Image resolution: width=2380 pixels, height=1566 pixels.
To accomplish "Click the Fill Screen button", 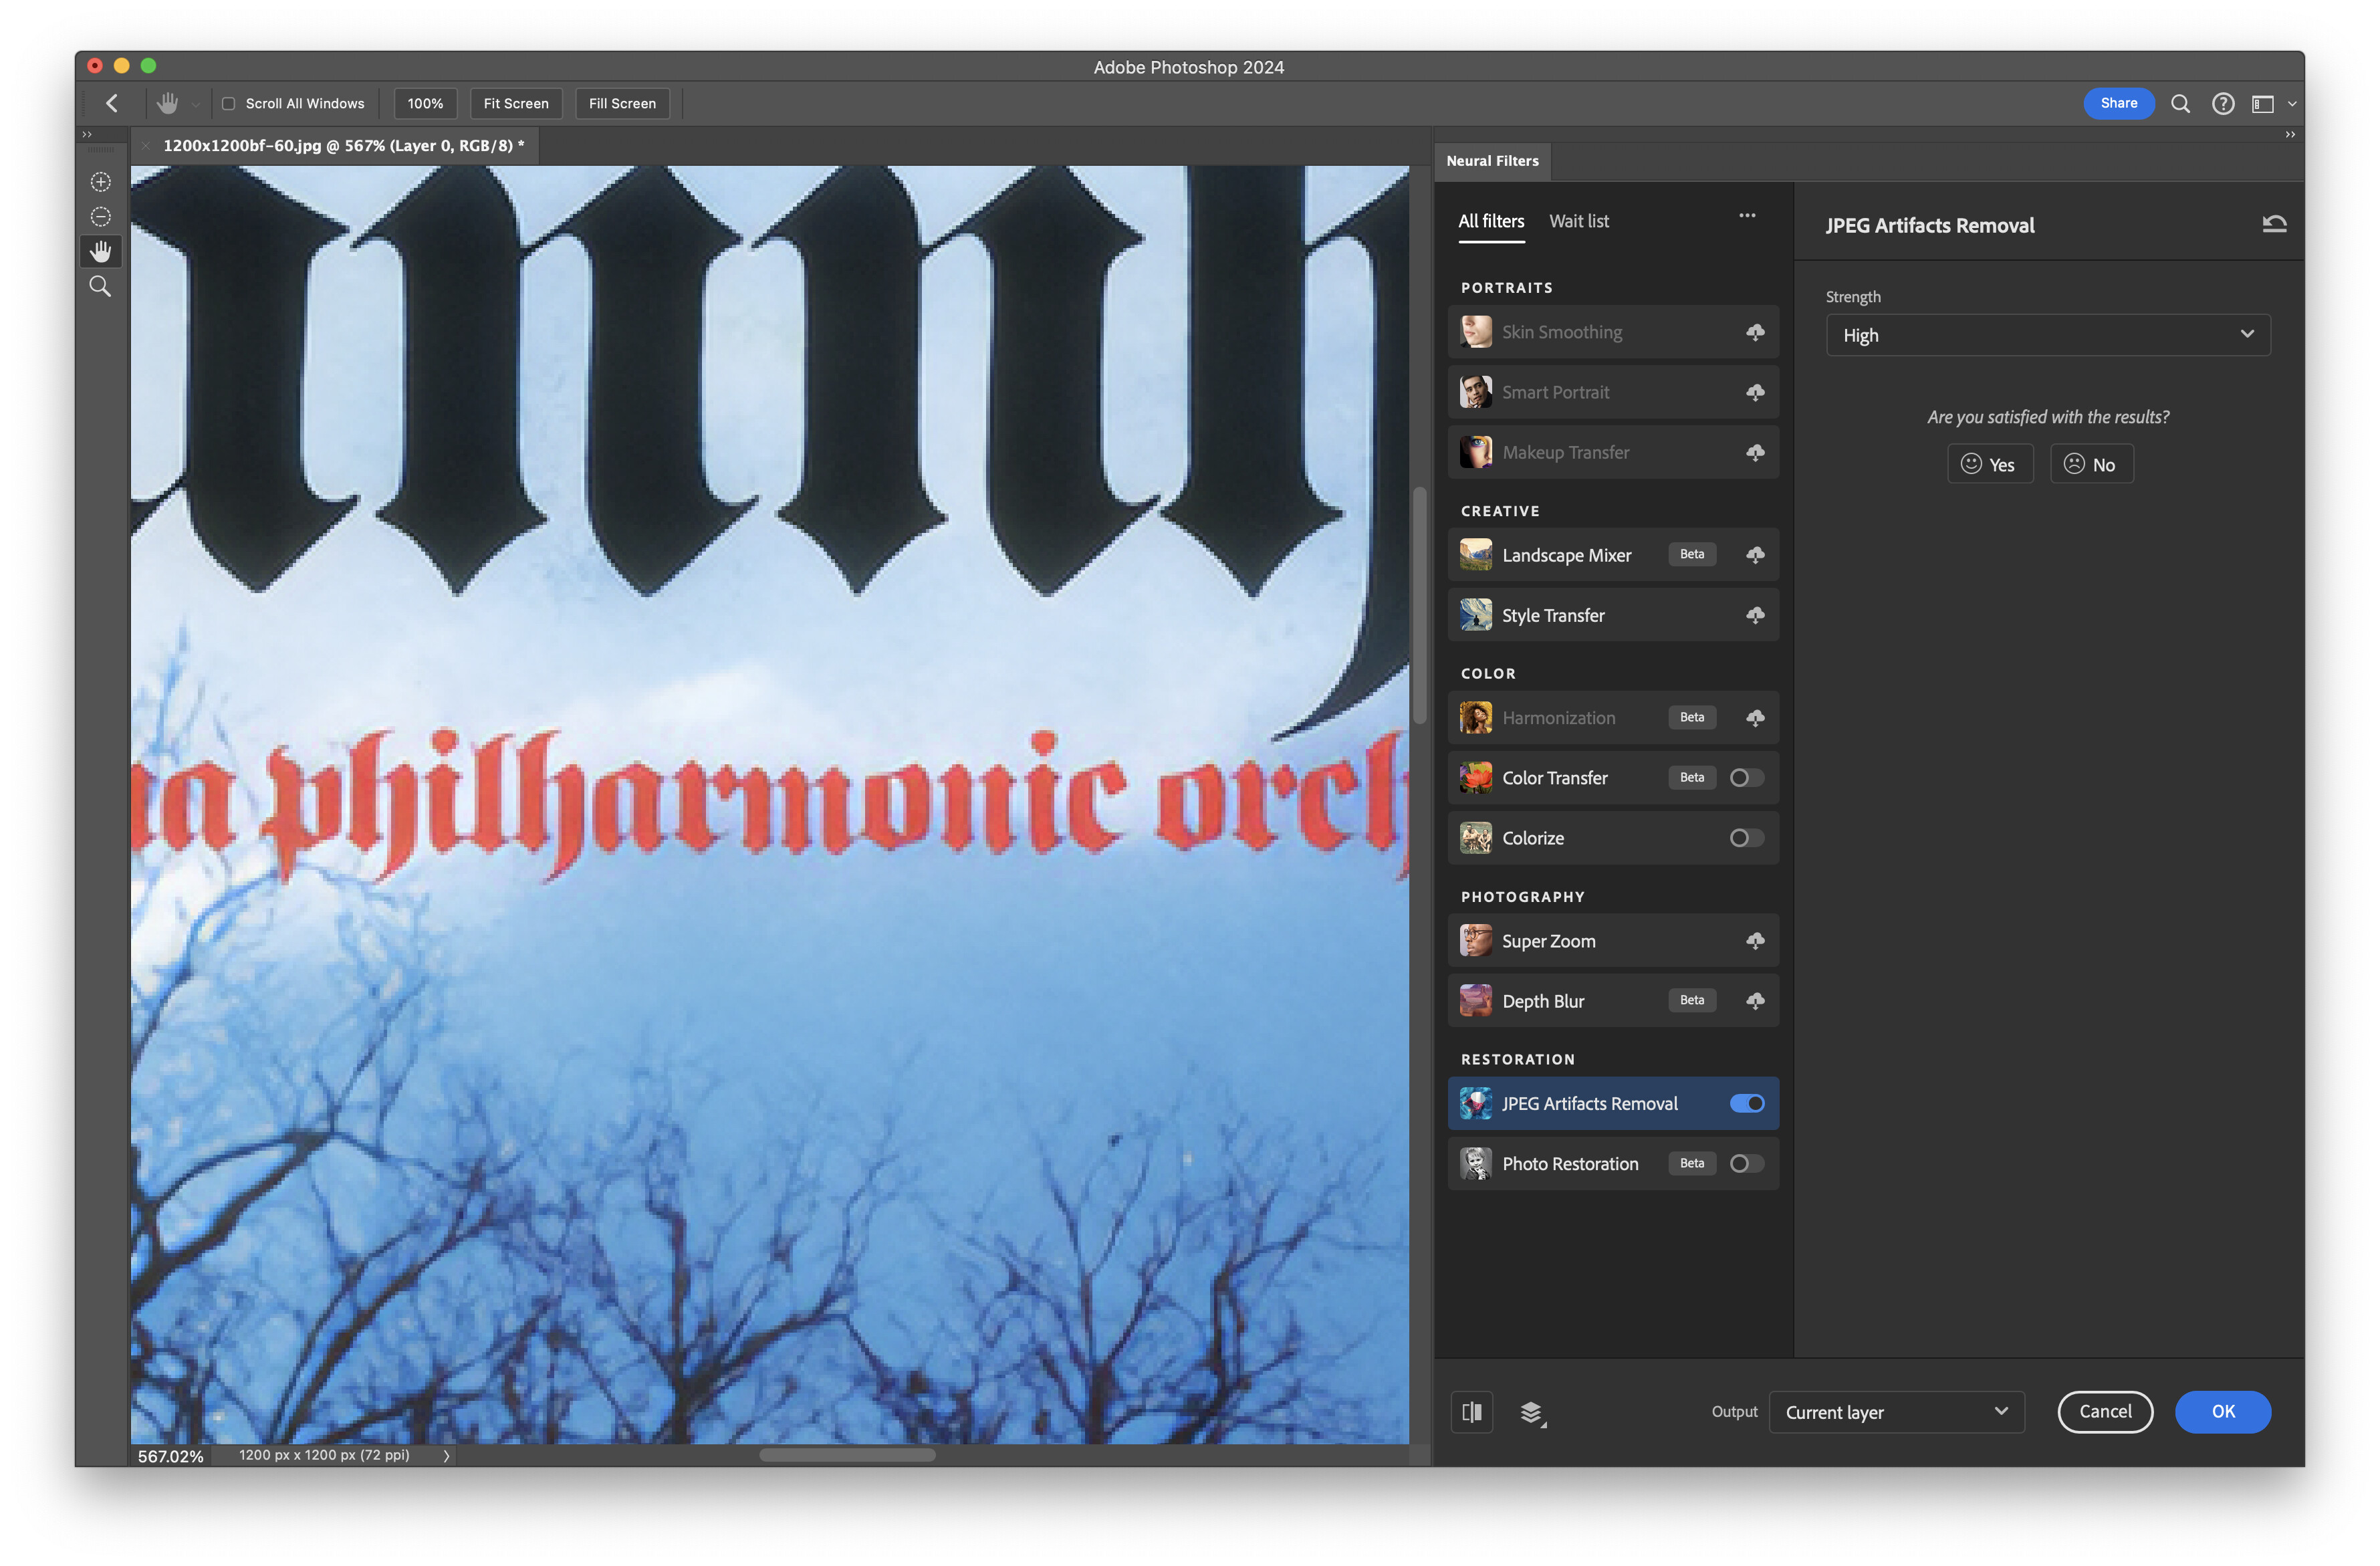I will click(x=622, y=104).
